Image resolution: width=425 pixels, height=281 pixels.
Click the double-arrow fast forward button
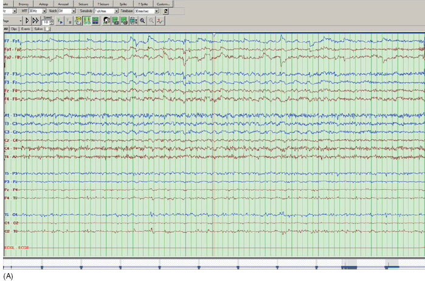pyautogui.click(x=35, y=20)
